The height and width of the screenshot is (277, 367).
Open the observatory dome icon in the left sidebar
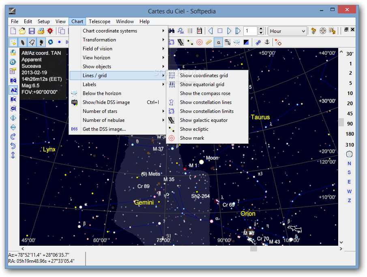[13, 52]
